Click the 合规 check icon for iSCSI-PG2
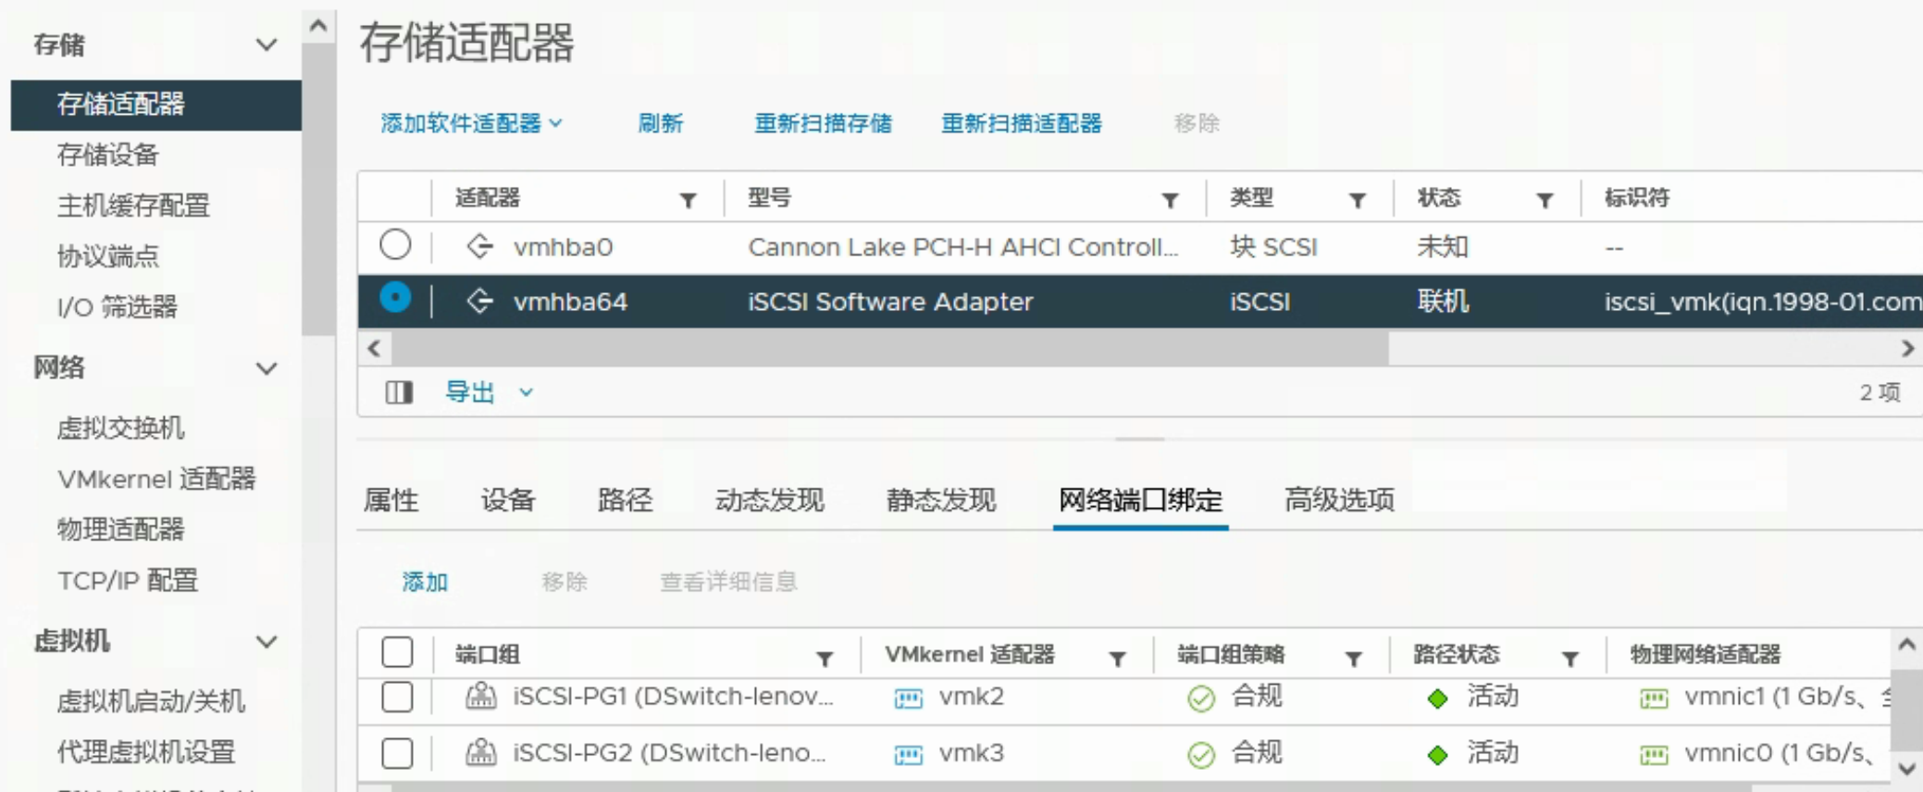 pyautogui.click(x=1200, y=755)
